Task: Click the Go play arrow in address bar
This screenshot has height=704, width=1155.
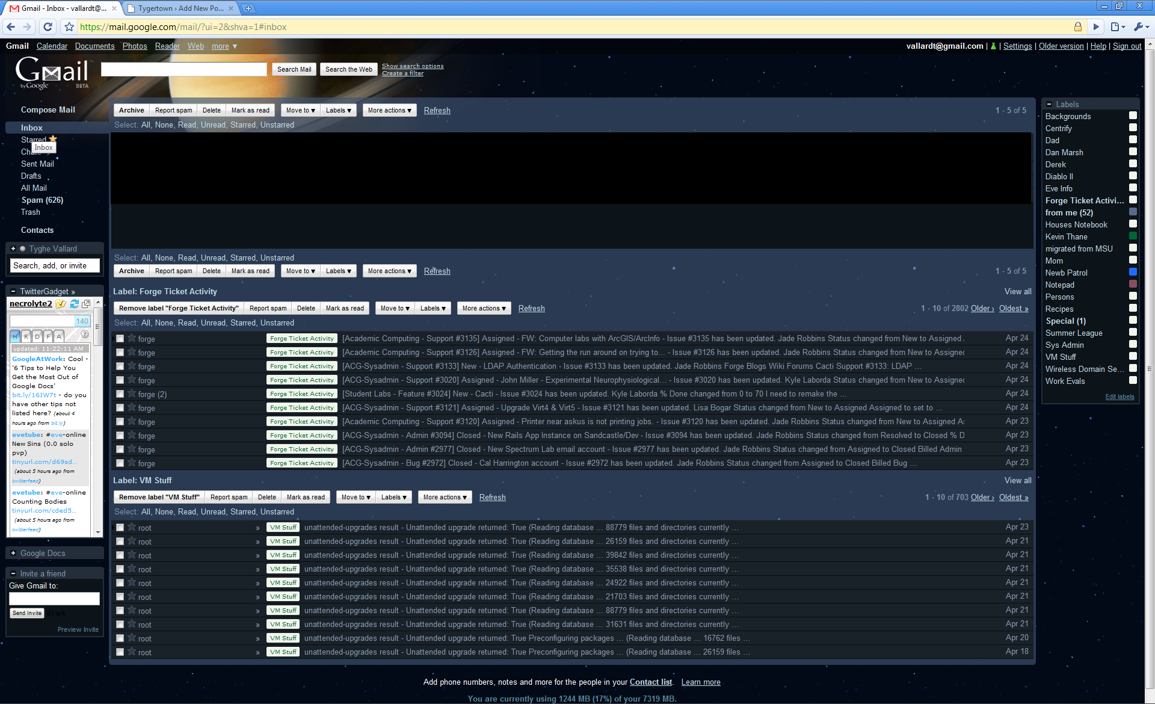Action: pyautogui.click(x=1096, y=26)
